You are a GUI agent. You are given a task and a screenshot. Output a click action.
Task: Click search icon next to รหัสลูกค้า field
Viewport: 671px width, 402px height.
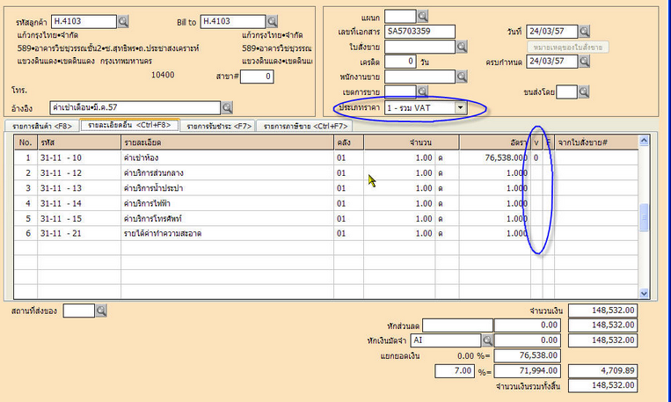tap(122, 20)
